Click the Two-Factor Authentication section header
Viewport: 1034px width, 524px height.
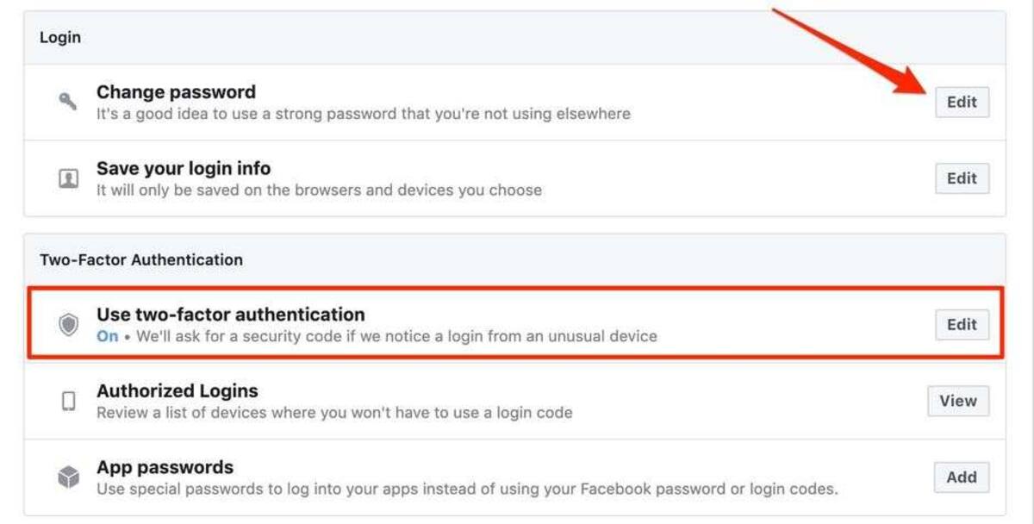pos(141,259)
